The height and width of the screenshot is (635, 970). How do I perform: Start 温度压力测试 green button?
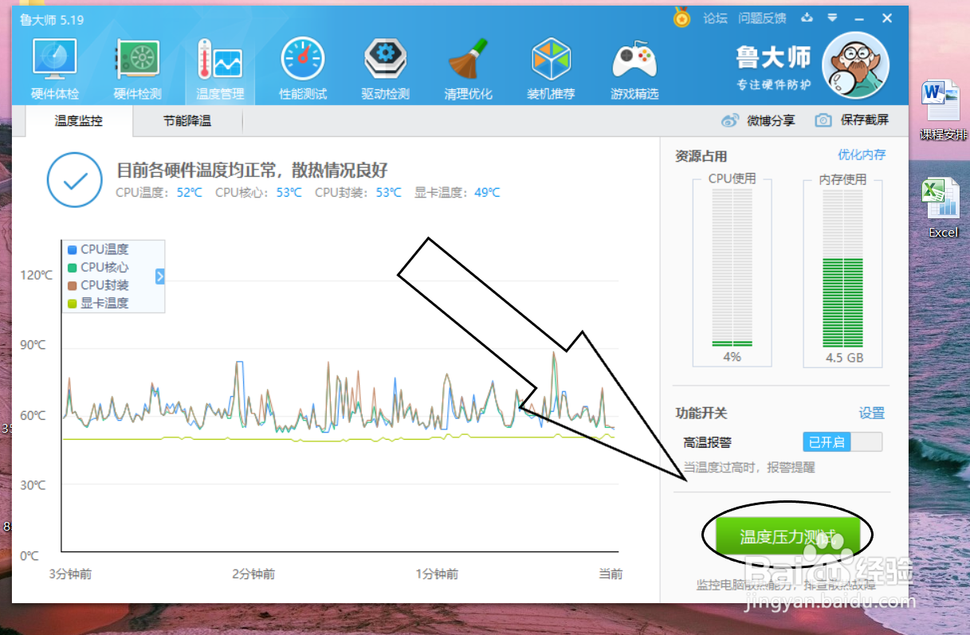click(788, 537)
